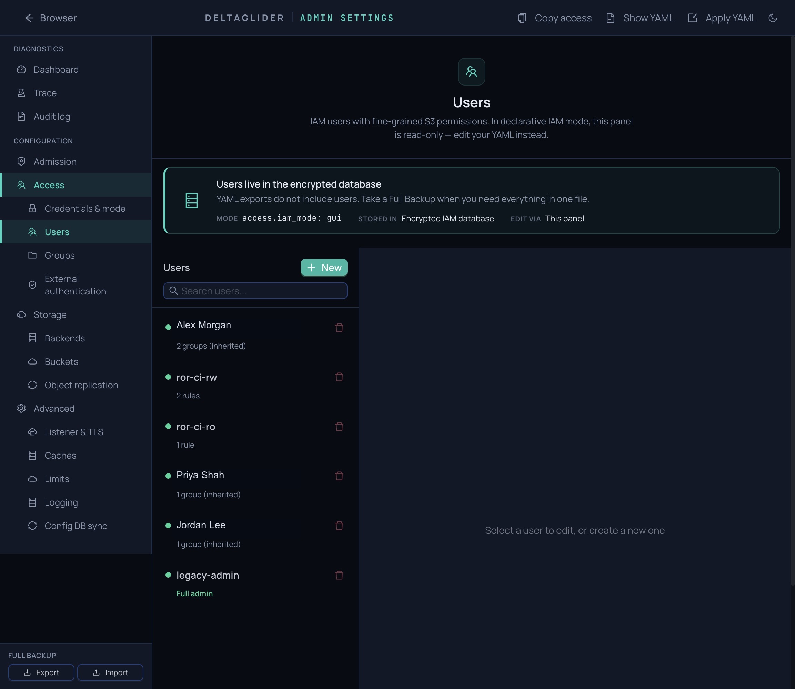This screenshot has width=795, height=689.
Task: Select the Trace diagnostics icon
Action: [21, 93]
